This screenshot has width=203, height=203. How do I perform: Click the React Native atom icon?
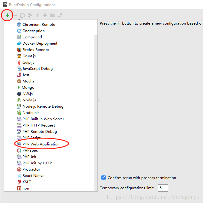pos(19,175)
